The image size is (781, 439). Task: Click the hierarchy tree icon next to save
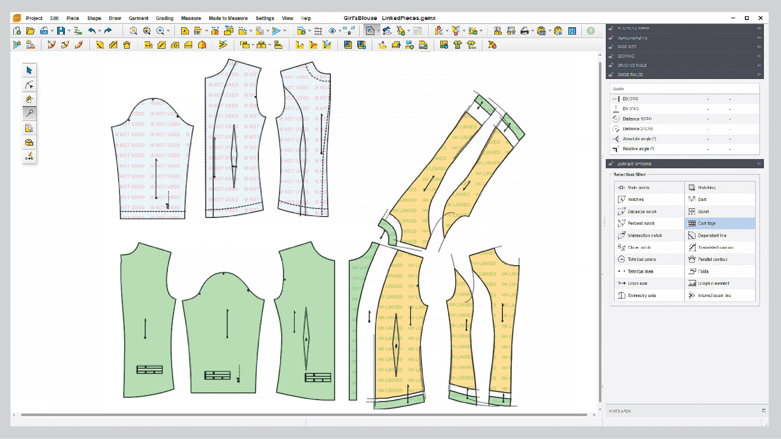point(78,31)
